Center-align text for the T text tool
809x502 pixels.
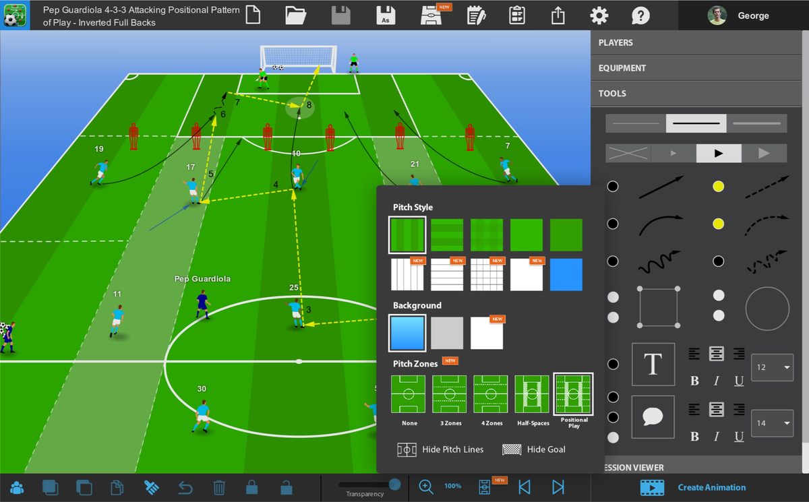pyautogui.click(x=717, y=354)
